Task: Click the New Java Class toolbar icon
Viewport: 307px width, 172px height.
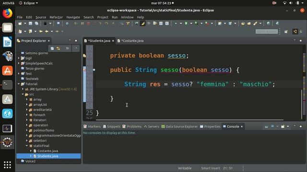Action: pyautogui.click(x=230, y=23)
